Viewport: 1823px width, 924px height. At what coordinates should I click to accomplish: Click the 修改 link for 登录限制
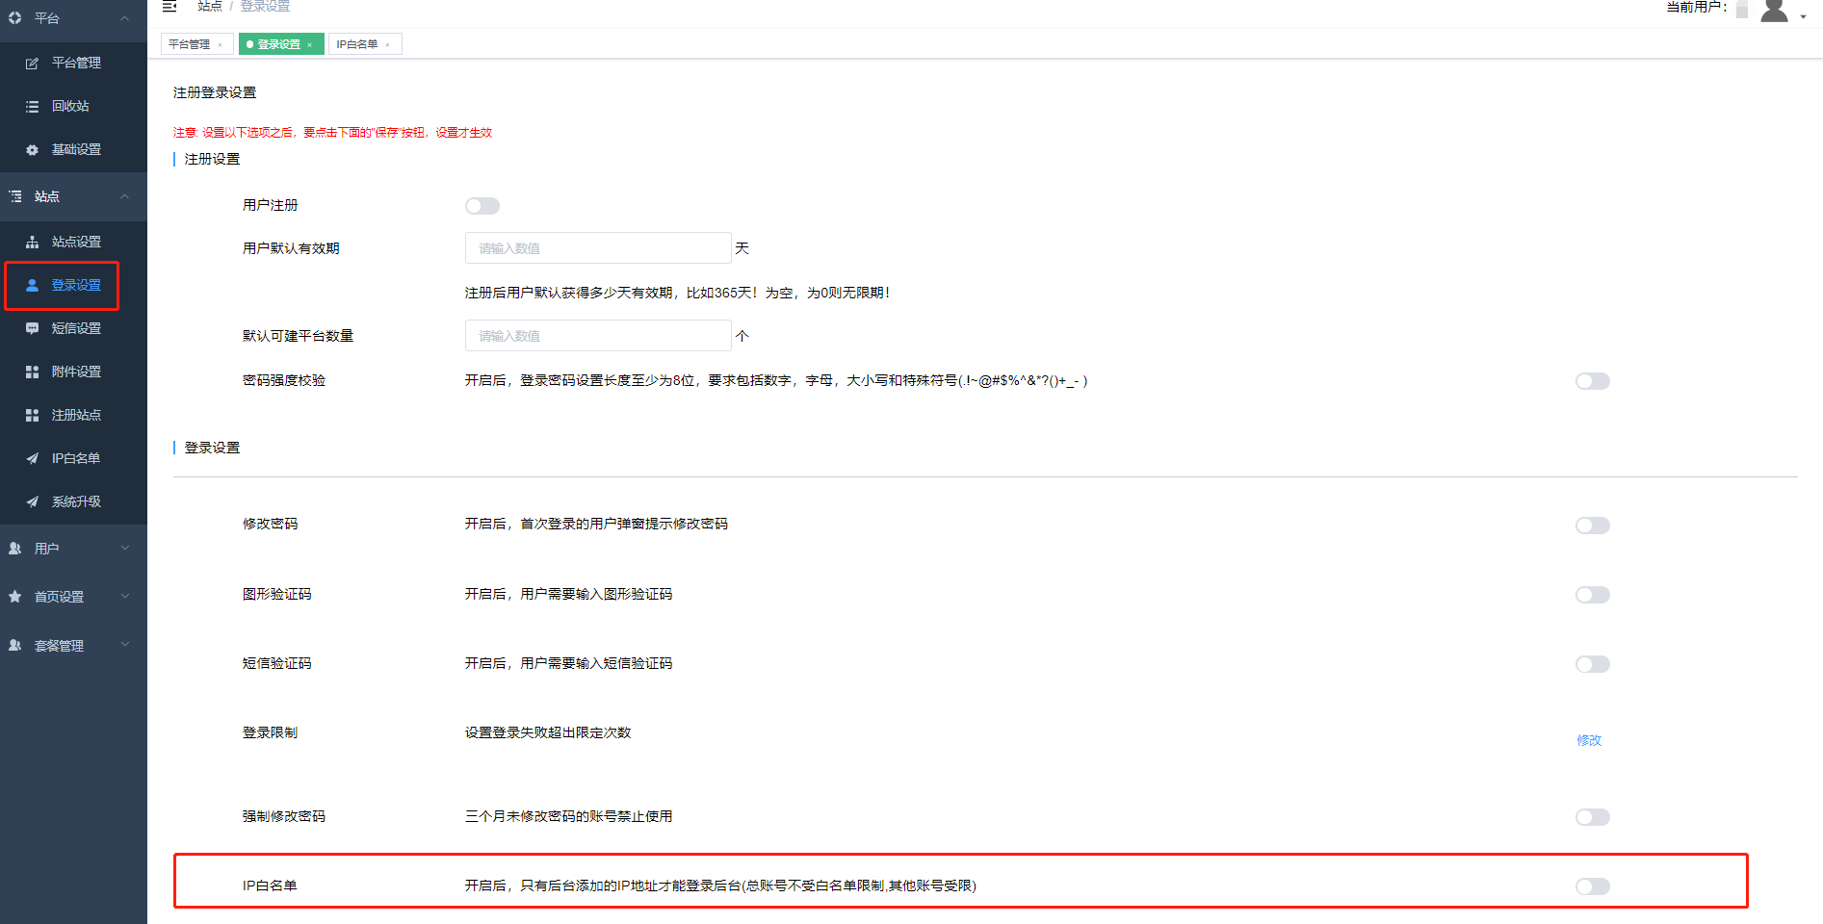pyautogui.click(x=1589, y=740)
